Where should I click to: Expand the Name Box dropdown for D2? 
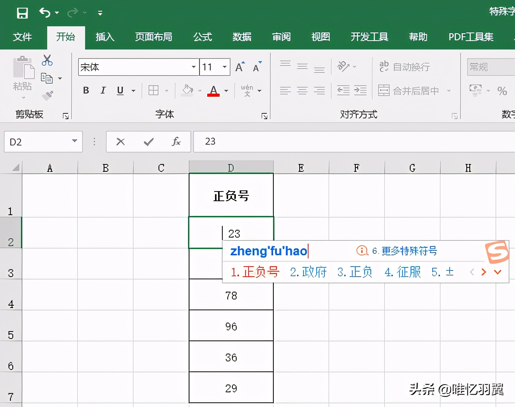[x=75, y=141]
